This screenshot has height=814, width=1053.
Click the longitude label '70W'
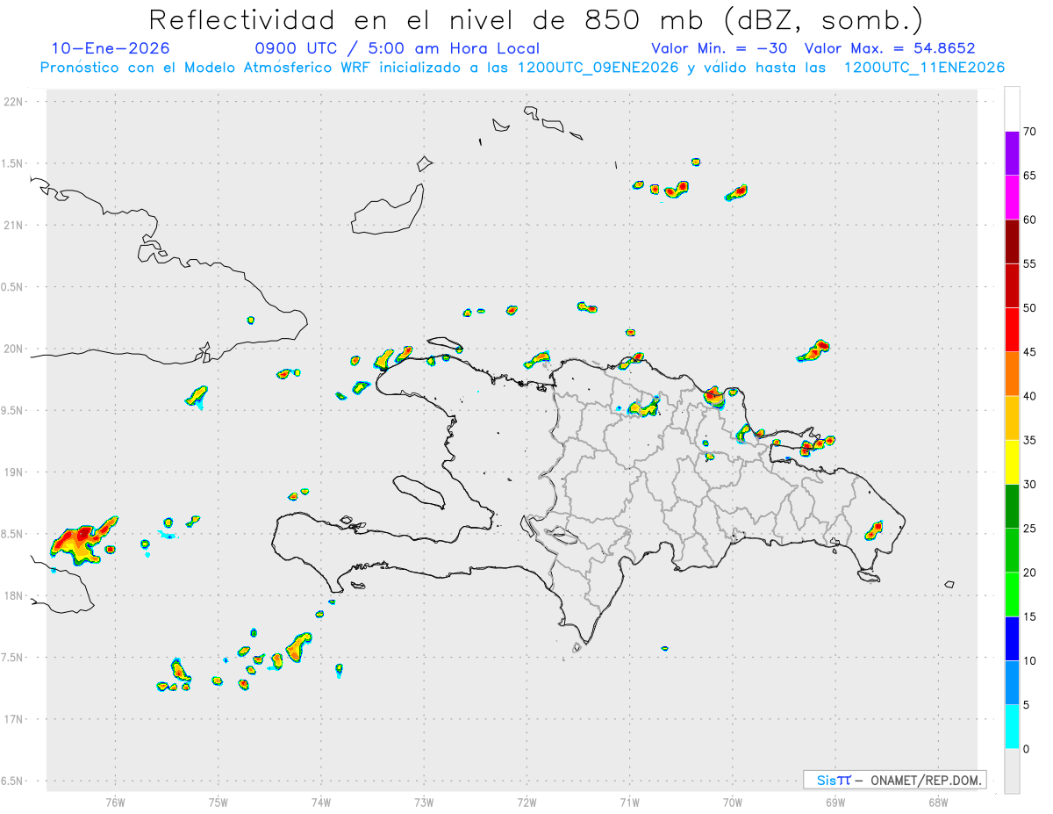[x=732, y=802]
